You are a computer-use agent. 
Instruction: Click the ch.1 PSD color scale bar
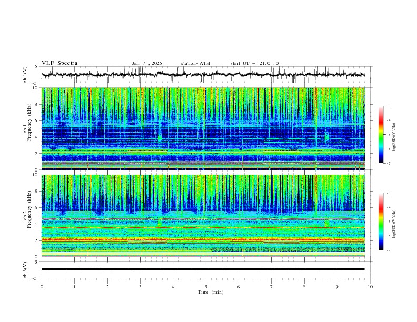coord(381,135)
